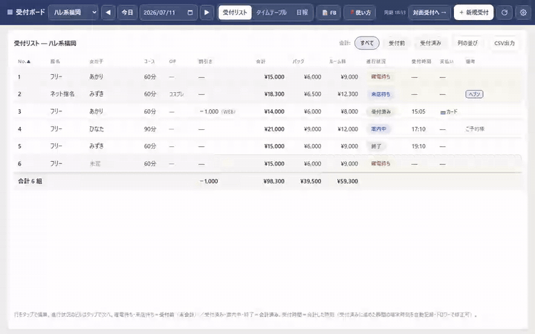Click the refresh icon in top bar
The width and height of the screenshot is (535, 334).
(x=505, y=13)
